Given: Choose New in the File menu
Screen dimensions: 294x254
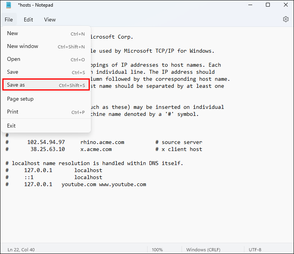Looking at the screenshot, I should click(46, 34).
